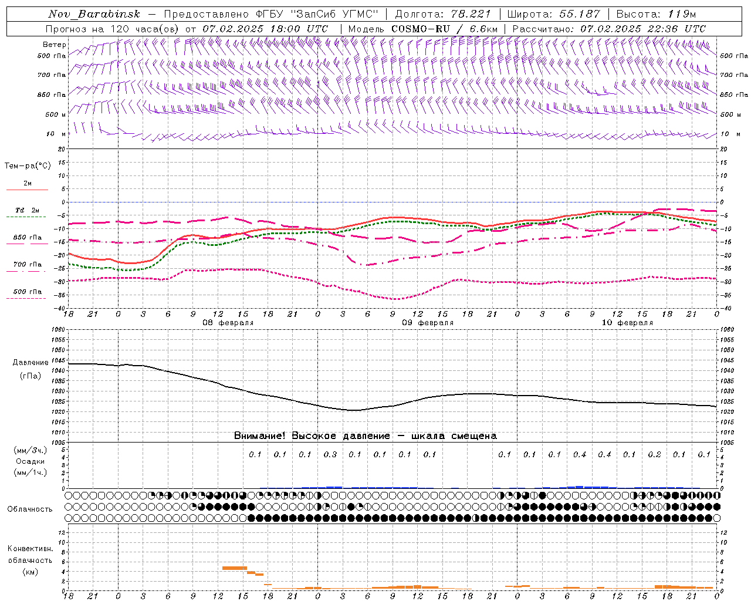Viewport: 751px width, 601px height.
Task: Select the longitude value Долгота: 78.221
Action: click(444, 14)
